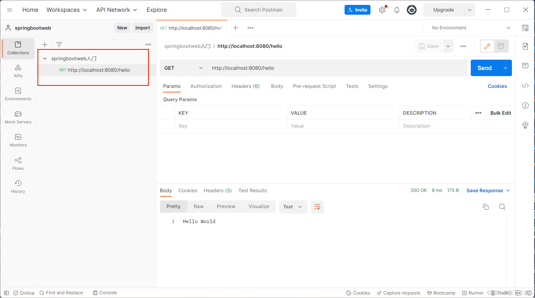This screenshot has height=298, width=535.
Task: Open Flows sidebar panel
Action: click(x=18, y=164)
